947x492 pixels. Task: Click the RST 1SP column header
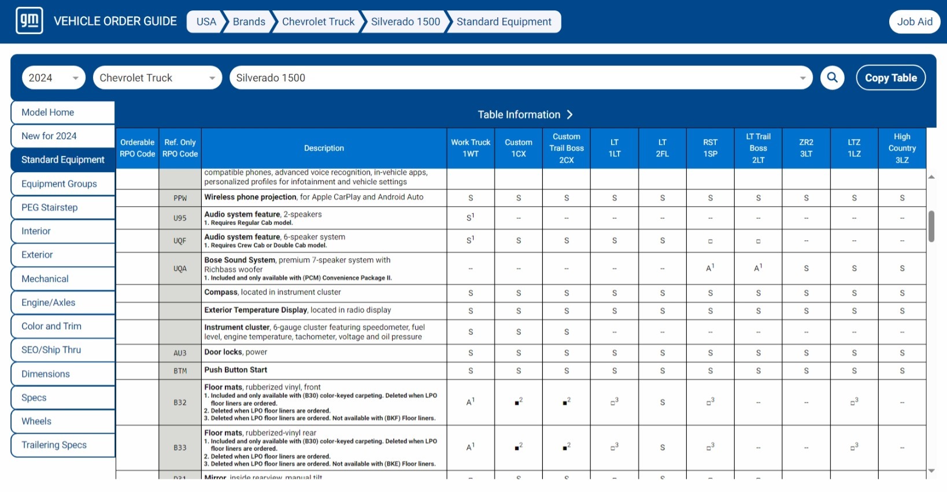[x=711, y=148]
